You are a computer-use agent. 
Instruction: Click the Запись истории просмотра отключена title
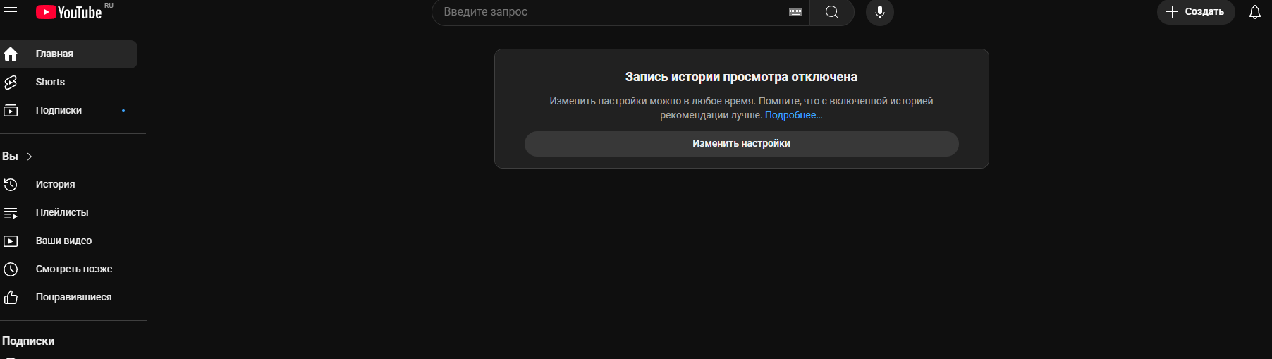tap(741, 77)
